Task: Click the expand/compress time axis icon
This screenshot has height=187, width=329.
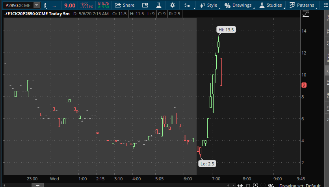Action: (240, 185)
